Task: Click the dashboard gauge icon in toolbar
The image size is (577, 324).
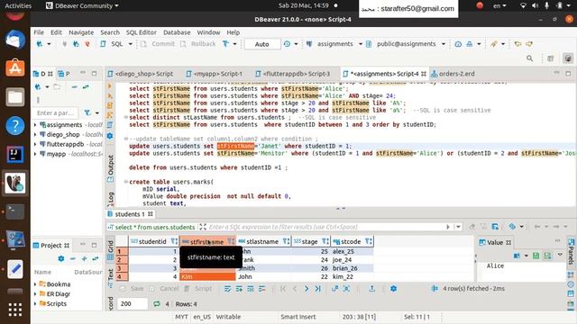Action: click(458, 44)
